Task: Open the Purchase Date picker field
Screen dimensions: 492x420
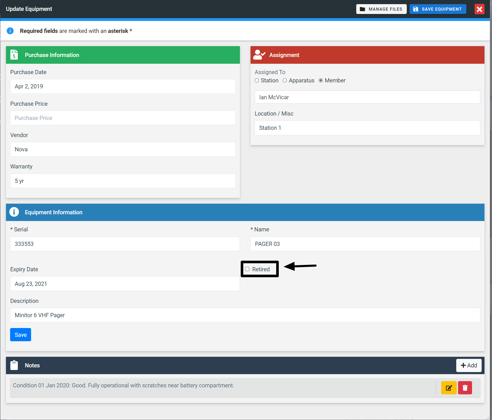Action: click(123, 87)
